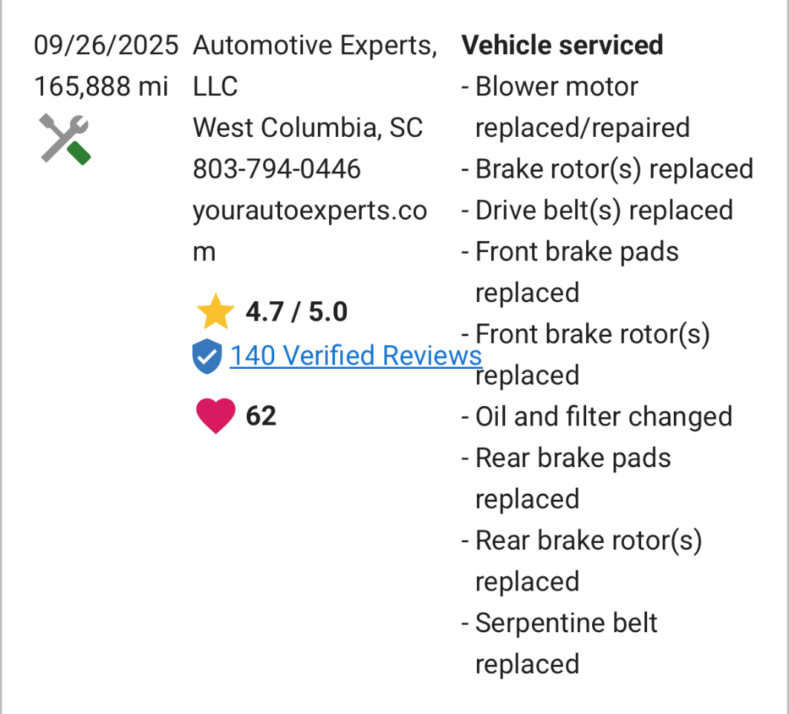Click the yellow star rating icon
The width and height of the screenshot is (789, 714).
point(215,312)
